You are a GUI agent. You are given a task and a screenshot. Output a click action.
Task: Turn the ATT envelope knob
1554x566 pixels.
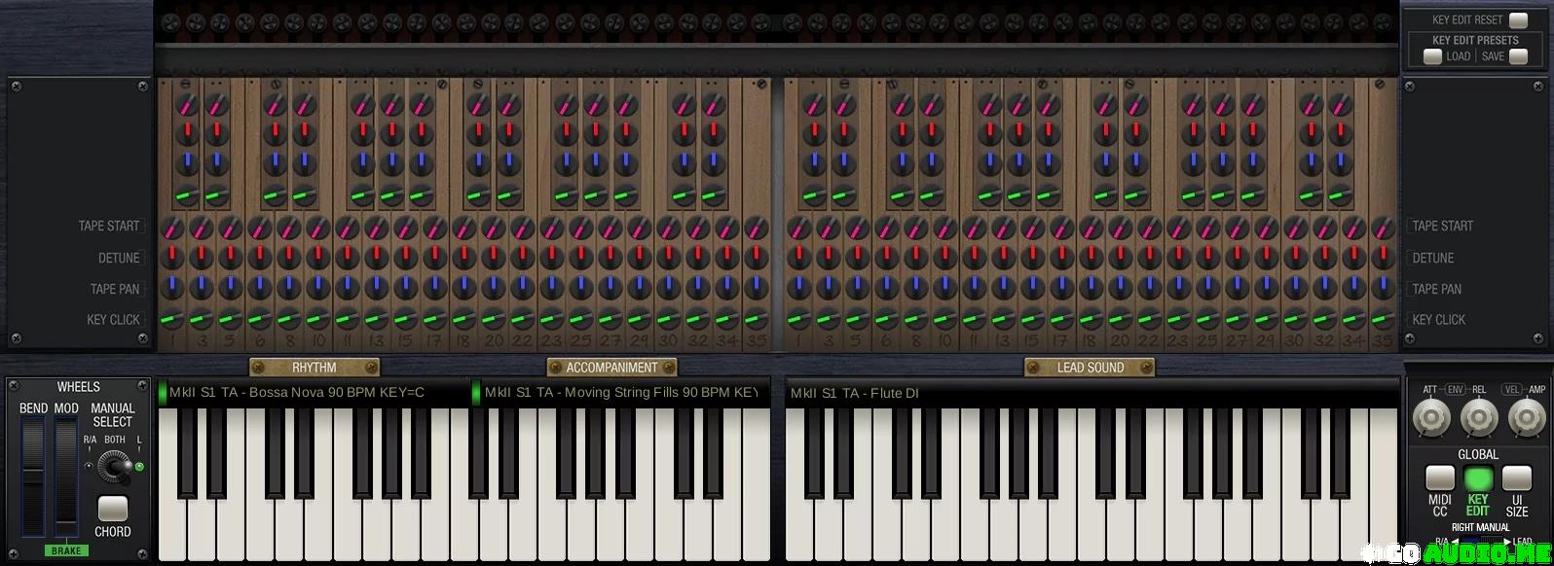point(1430,419)
